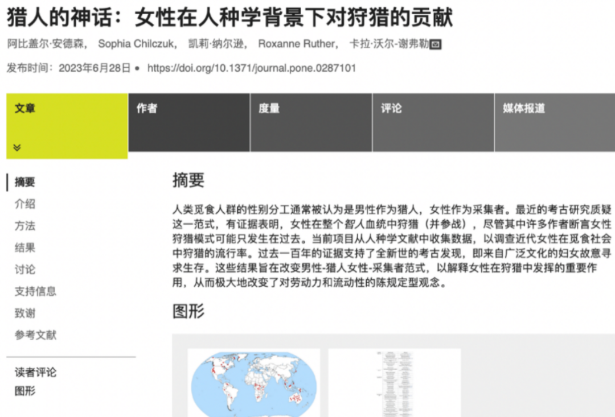
Task: Click author Sophia Chilczuk
Action: [x=136, y=43]
